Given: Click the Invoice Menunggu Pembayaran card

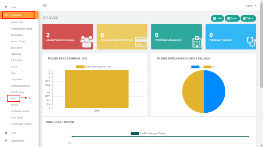Looking at the screenshot, I should (x=122, y=37).
